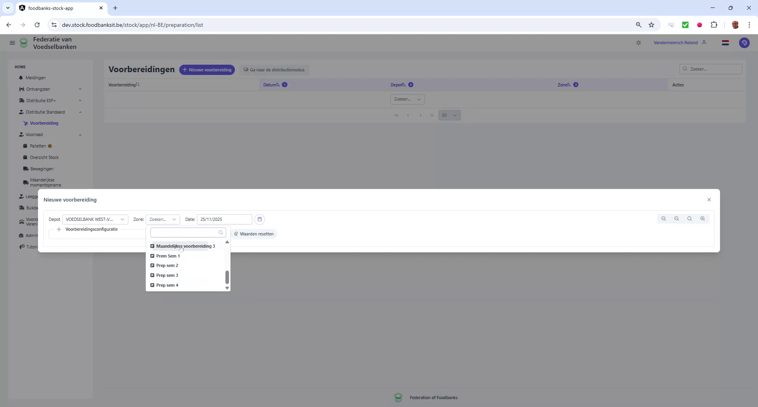The image size is (758, 407).
Task: Select the Voorbereiding sidebar item
Action: [x=44, y=123]
